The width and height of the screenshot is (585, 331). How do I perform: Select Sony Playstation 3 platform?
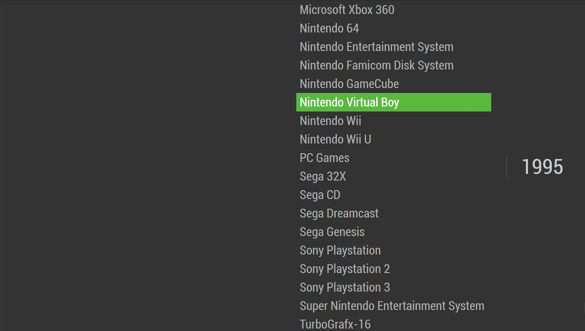tap(345, 287)
